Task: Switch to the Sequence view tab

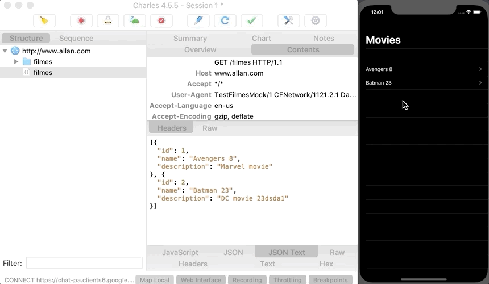Action: (76, 38)
